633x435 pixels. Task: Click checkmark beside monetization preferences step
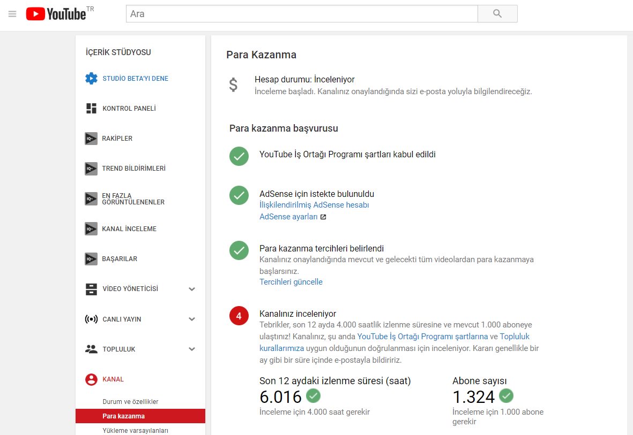239,250
